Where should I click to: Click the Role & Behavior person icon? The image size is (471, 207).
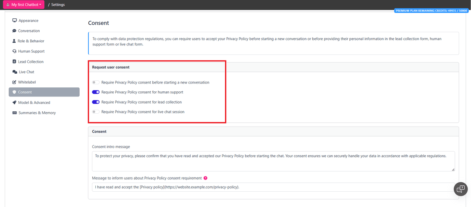click(x=15, y=41)
